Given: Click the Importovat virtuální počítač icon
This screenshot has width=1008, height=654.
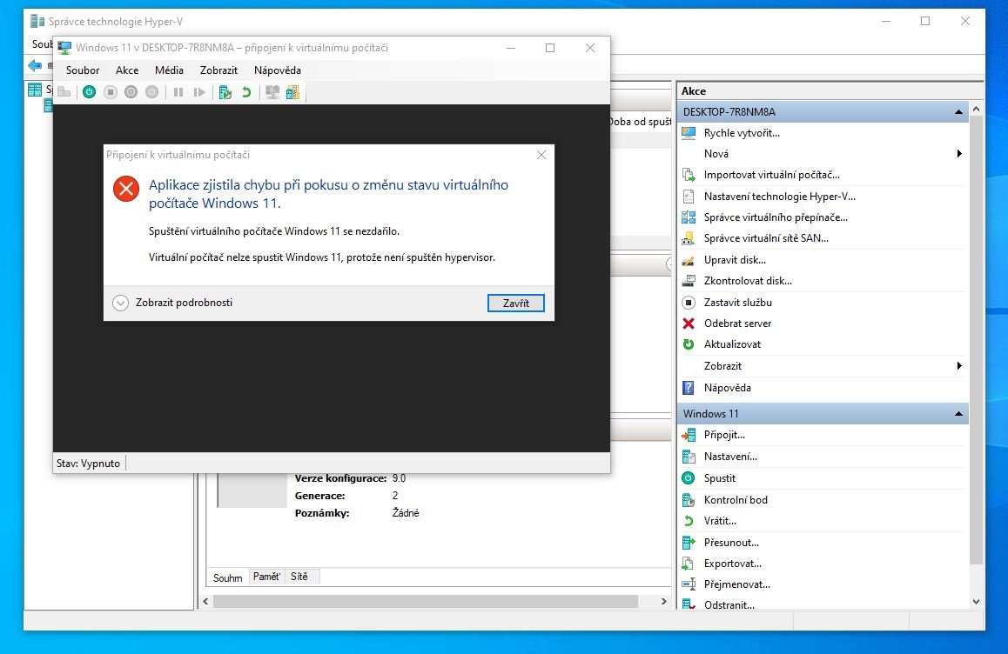Looking at the screenshot, I should click(689, 175).
